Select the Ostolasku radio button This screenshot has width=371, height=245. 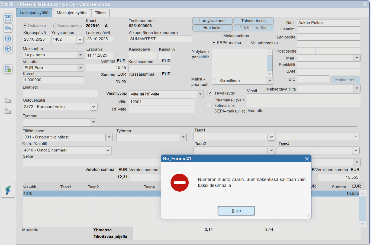(x=25, y=25)
